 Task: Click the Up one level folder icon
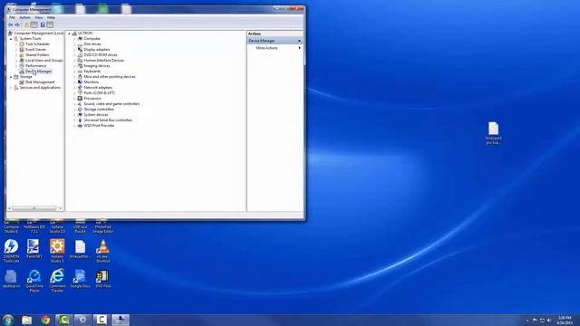26,24
